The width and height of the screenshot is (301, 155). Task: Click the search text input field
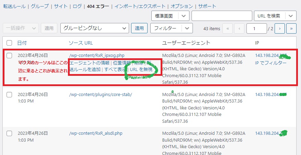coord(221,16)
